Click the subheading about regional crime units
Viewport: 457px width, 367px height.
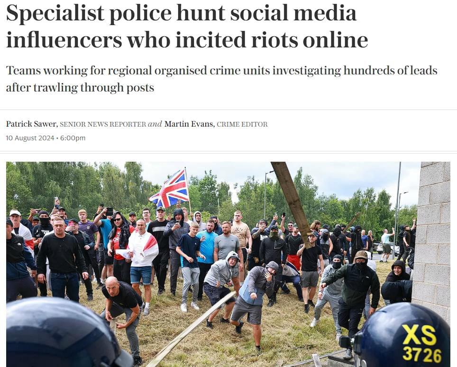[x=221, y=79]
